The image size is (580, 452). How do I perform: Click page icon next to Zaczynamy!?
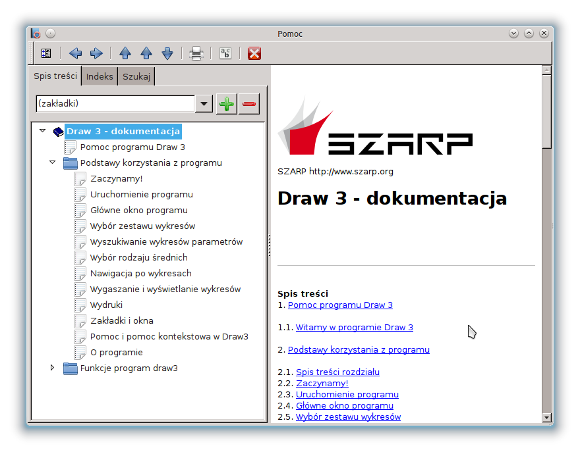coord(80,179)
